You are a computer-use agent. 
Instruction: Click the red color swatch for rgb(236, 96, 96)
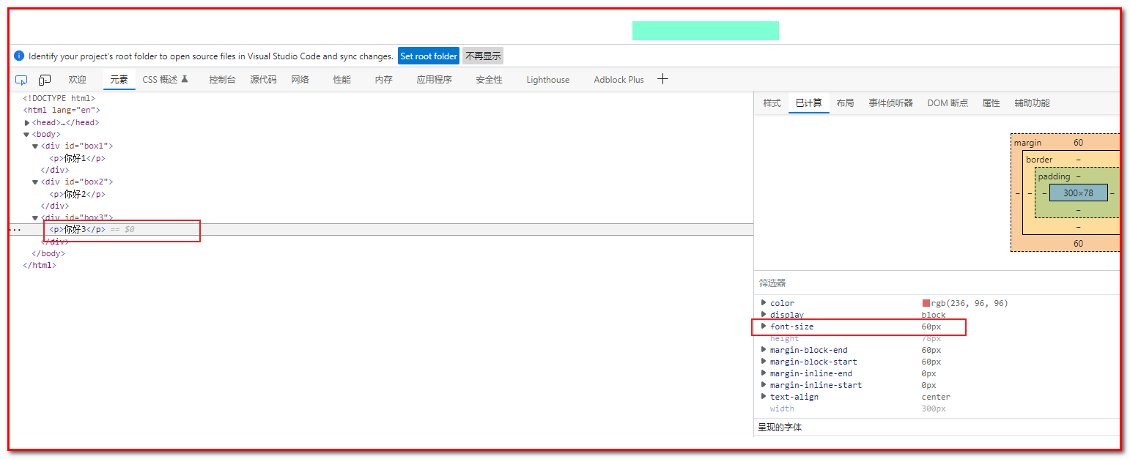[926, 303]
